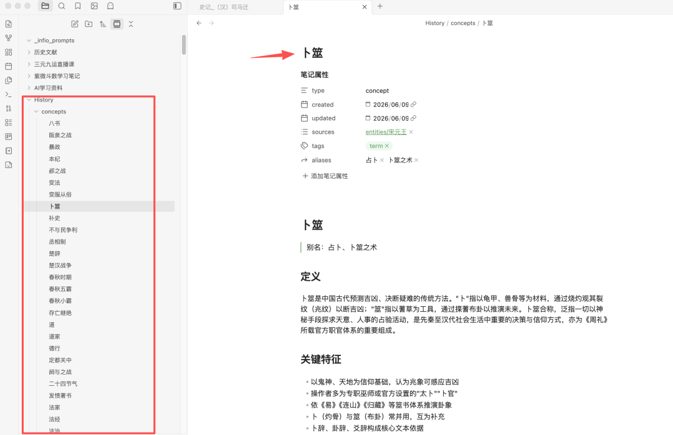Click the ghost icon in top bar
The image size is (673, 435).
coord(110,6)
